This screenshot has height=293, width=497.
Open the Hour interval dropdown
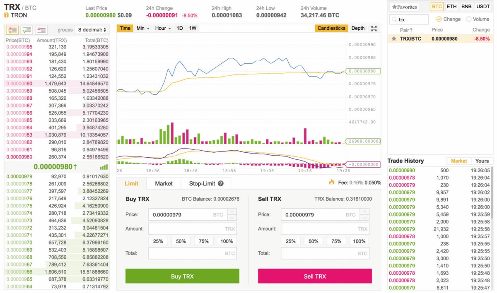[163, 28]
